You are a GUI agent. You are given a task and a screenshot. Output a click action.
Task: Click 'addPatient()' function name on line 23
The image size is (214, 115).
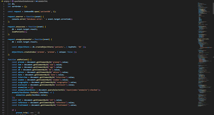(23, 60)
